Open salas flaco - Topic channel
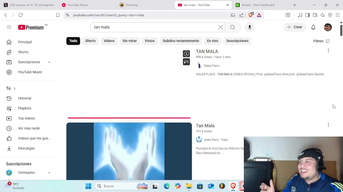The image size is (343, 192). coord(216,140)
